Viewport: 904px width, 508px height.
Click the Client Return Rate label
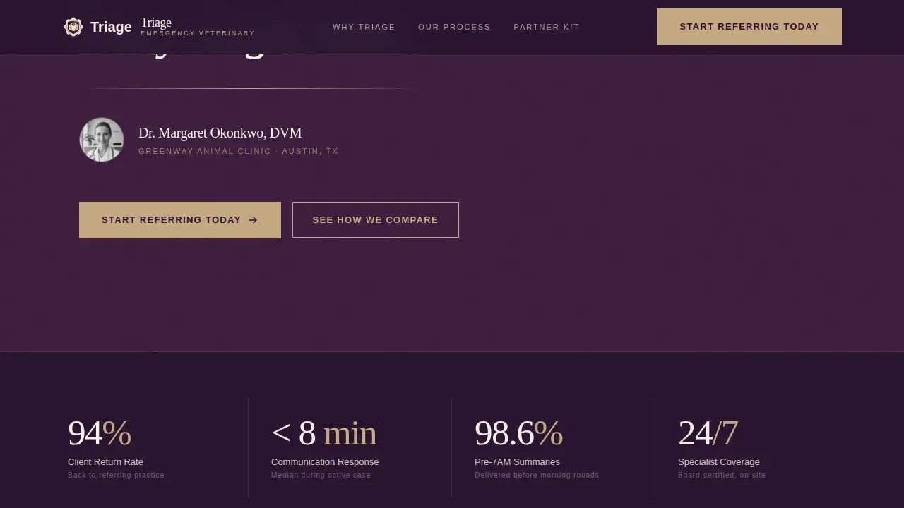105,462
